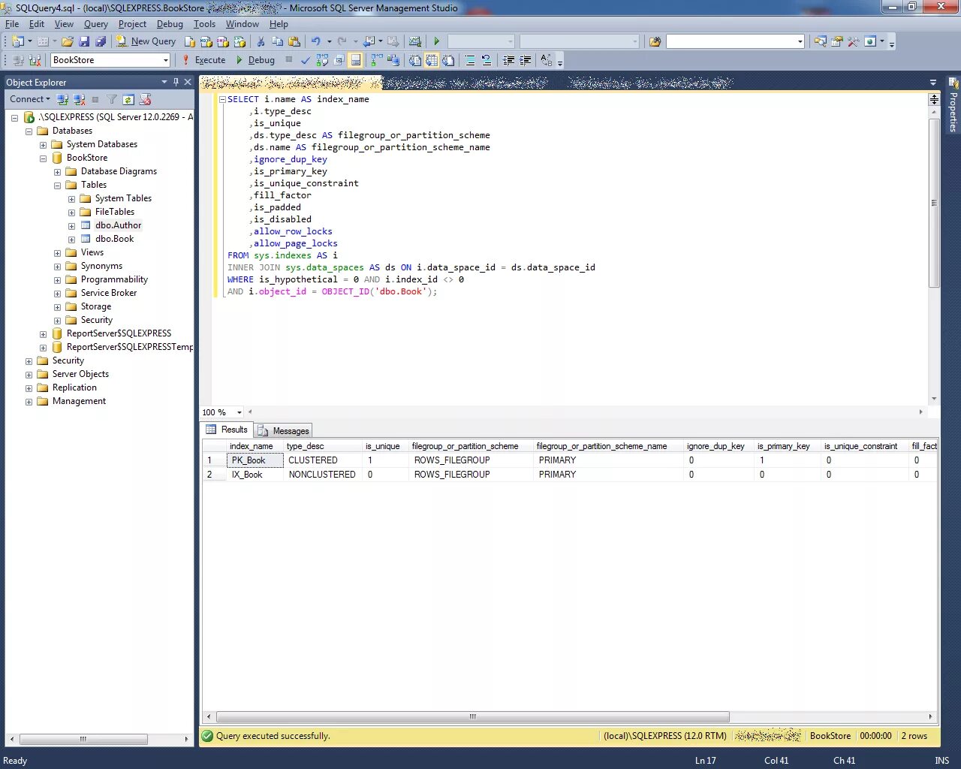Click the Analysis Services MDX Query icon
The height and width of the screenshot is (769, 961).
[x=206, y=41]
